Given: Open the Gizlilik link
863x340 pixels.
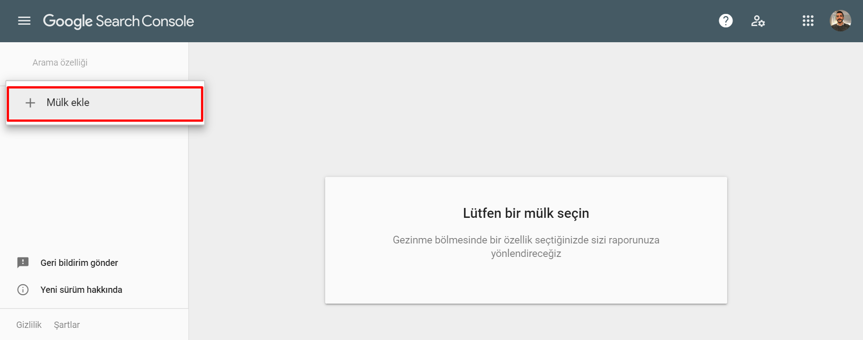Looking at the screenshot, I should [x=29, y=325].
